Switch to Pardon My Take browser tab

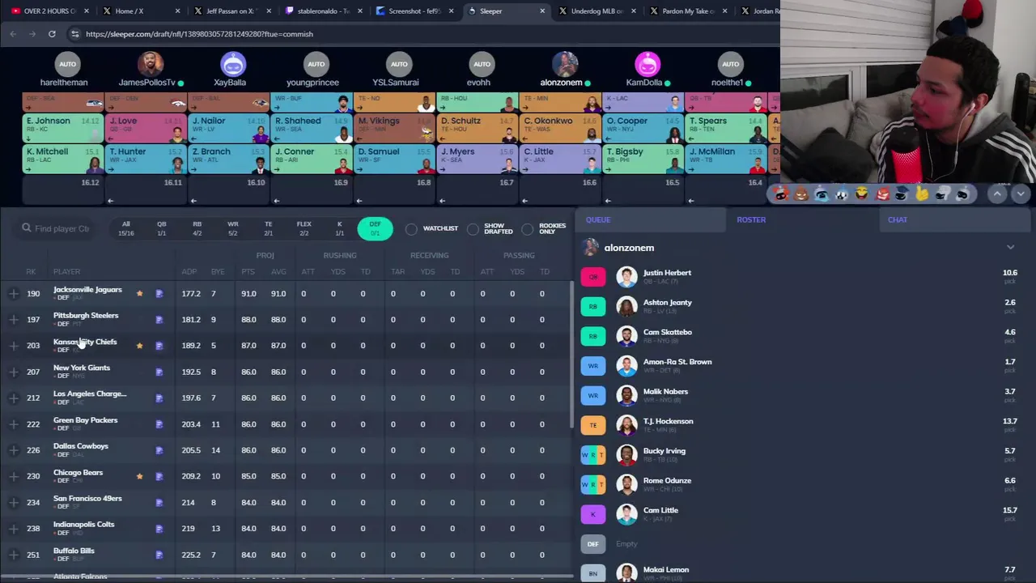(689, 11)
